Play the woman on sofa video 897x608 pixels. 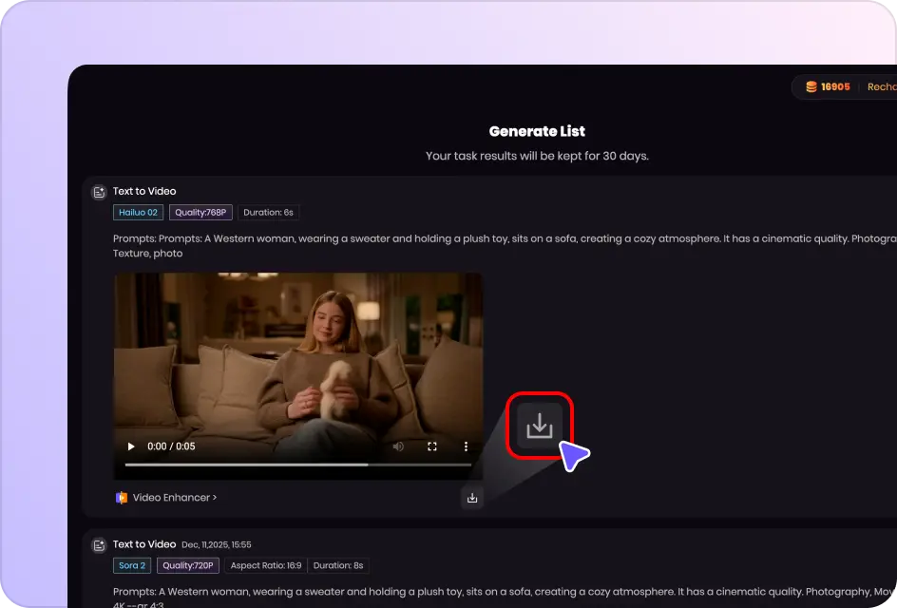(131, 446)
